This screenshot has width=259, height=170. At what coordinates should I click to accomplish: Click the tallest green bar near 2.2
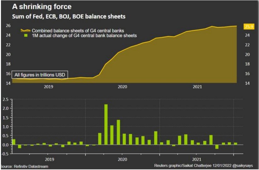(106, 124)
